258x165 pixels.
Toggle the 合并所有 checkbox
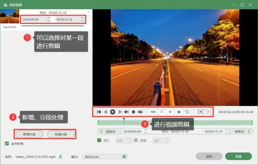point(7,143)
